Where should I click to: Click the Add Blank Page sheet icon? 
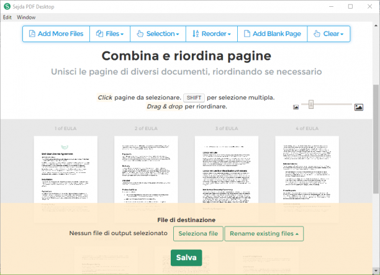[x=247, y=34]
